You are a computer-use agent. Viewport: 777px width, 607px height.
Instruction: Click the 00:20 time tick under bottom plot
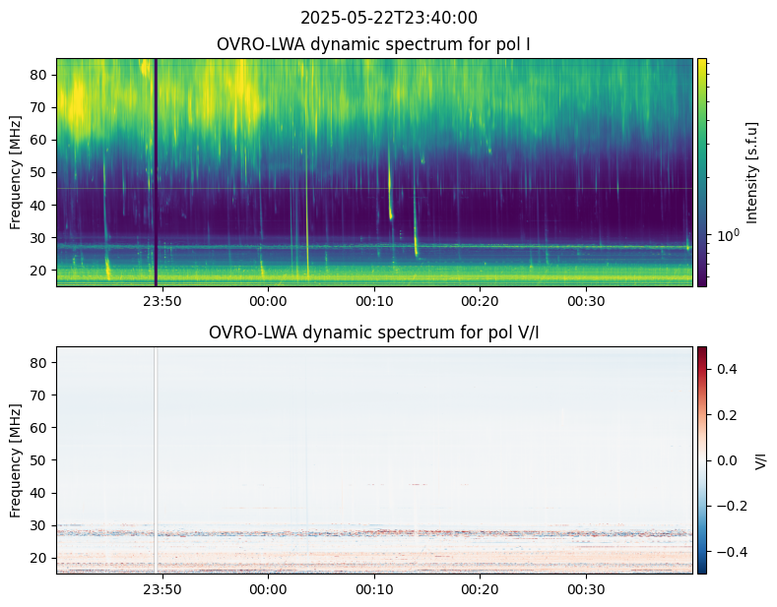click(x=480, y=589)
